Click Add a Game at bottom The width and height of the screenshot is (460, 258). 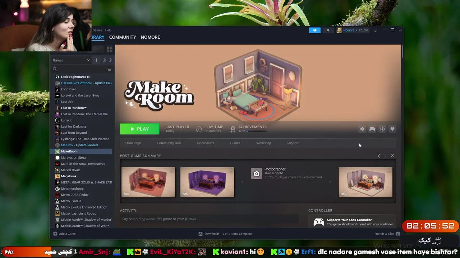point(64,234)
